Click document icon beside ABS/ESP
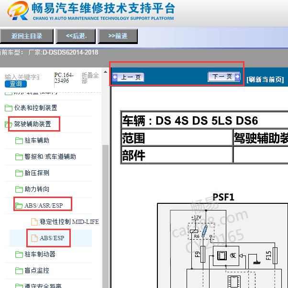Viewport: 288px width, 288px height. pyautogui.click(x=34, y=238)
